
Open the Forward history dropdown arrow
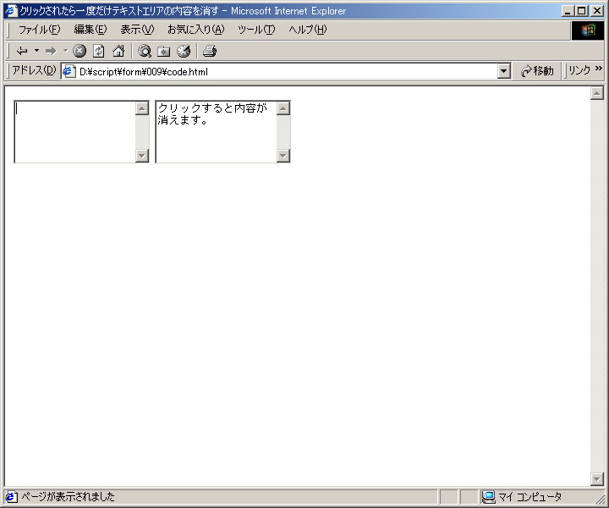[65, 51]
